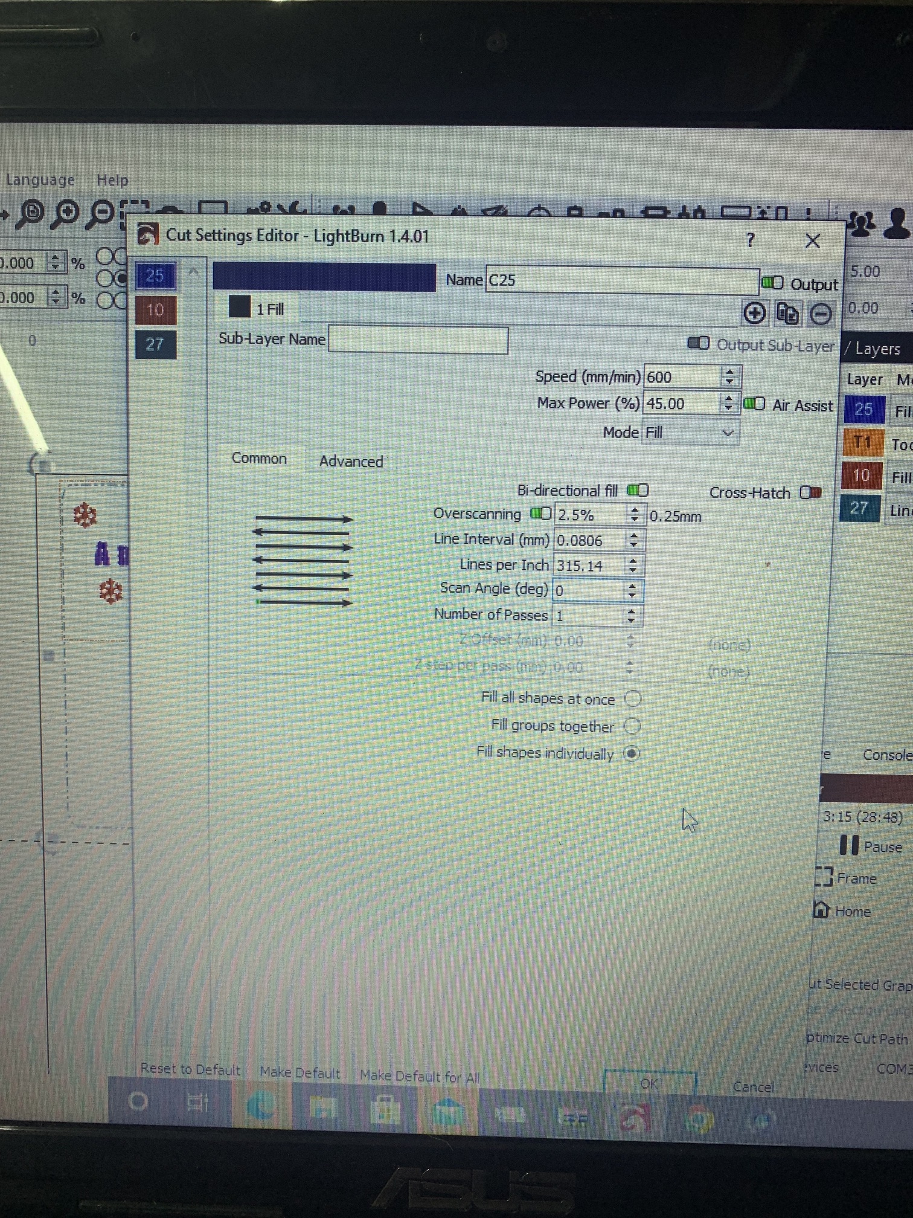Click the Reset to Default button
The image size is (913, 1218).
[190, 1069]
